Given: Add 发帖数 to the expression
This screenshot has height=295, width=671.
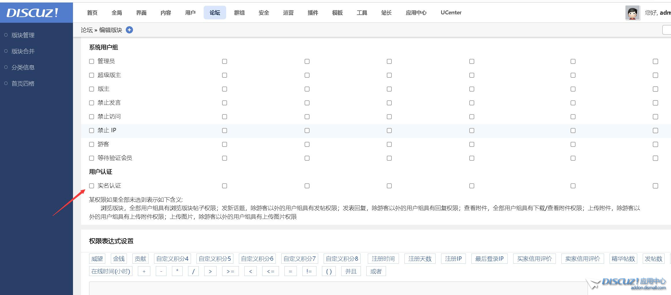Looking at the screenshot, I should pyautogui.click(x=654, y=259).
